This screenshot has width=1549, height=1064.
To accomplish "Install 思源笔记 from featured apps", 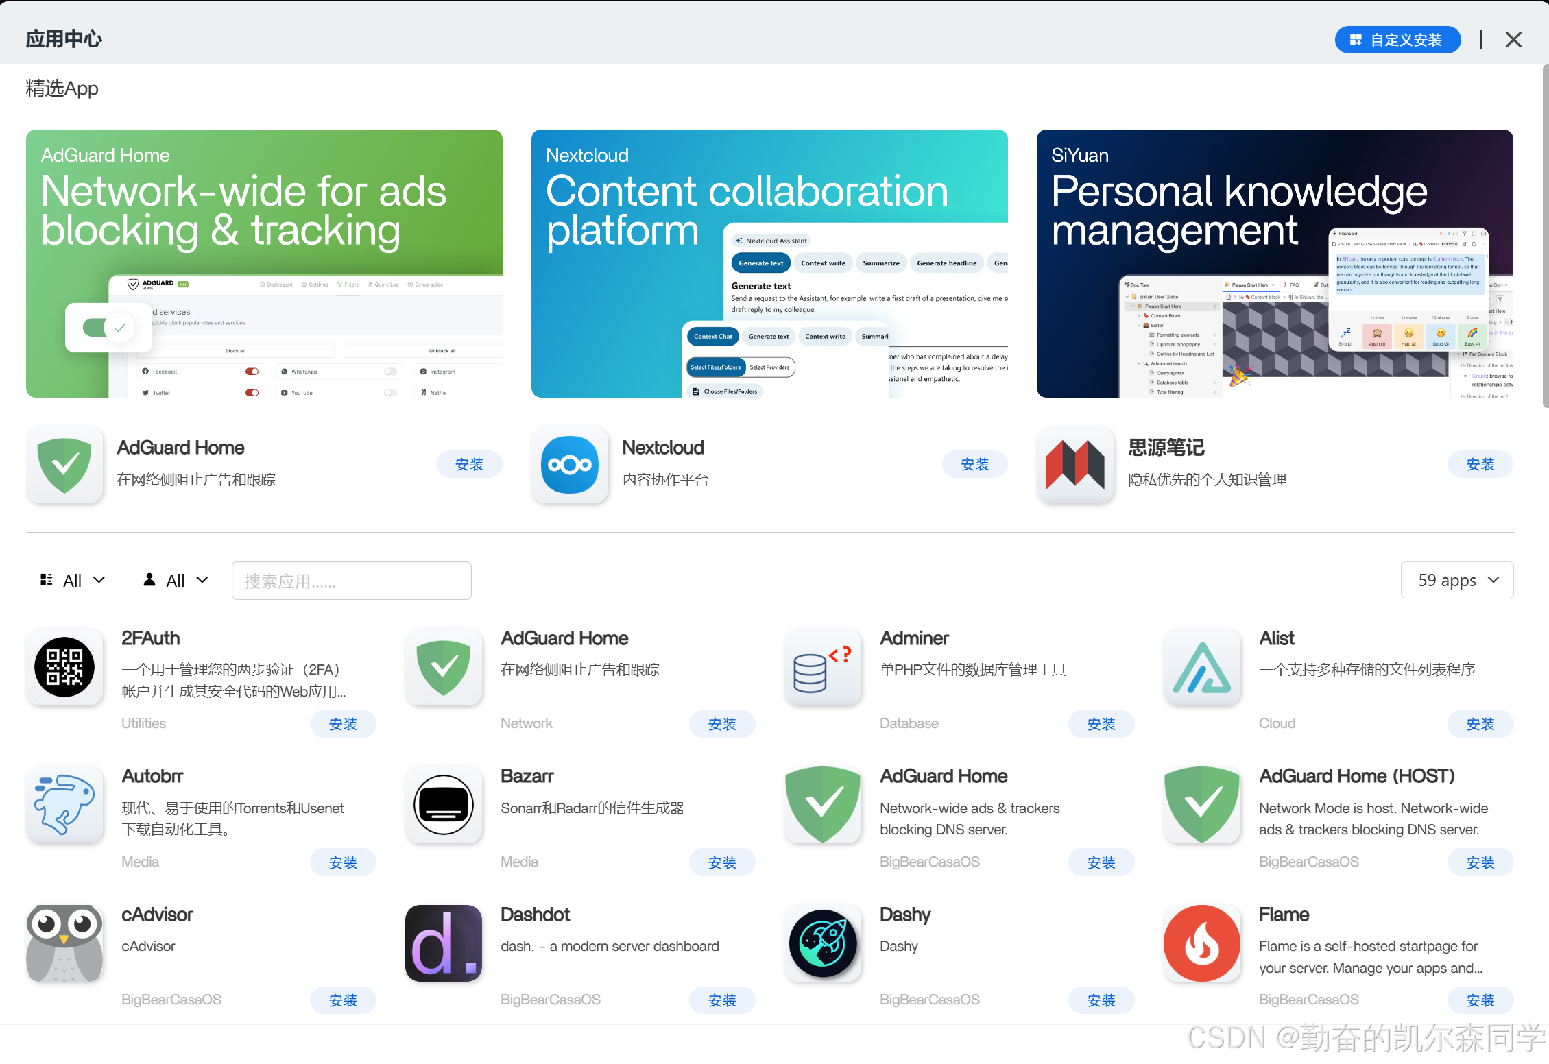I will pyautogui.click(x=1480, y=465).
